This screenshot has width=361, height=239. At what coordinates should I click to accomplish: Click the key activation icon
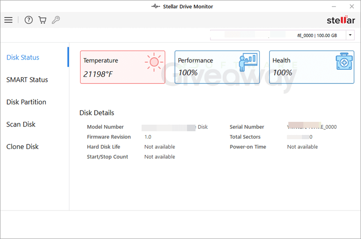click(56, 20)
